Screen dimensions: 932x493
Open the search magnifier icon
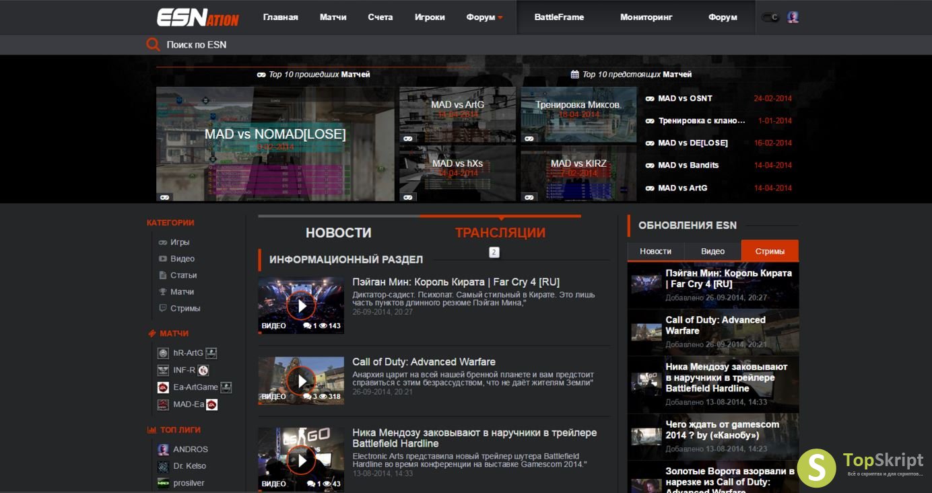tap(153, 45)
